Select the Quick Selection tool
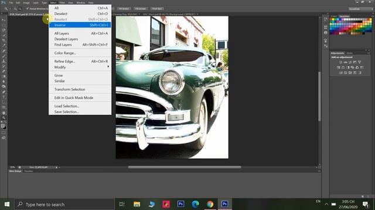Screen dimensions: 375x210 tap(4, 36)
